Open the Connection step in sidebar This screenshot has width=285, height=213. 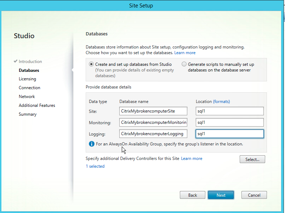[x=29, y=88]
